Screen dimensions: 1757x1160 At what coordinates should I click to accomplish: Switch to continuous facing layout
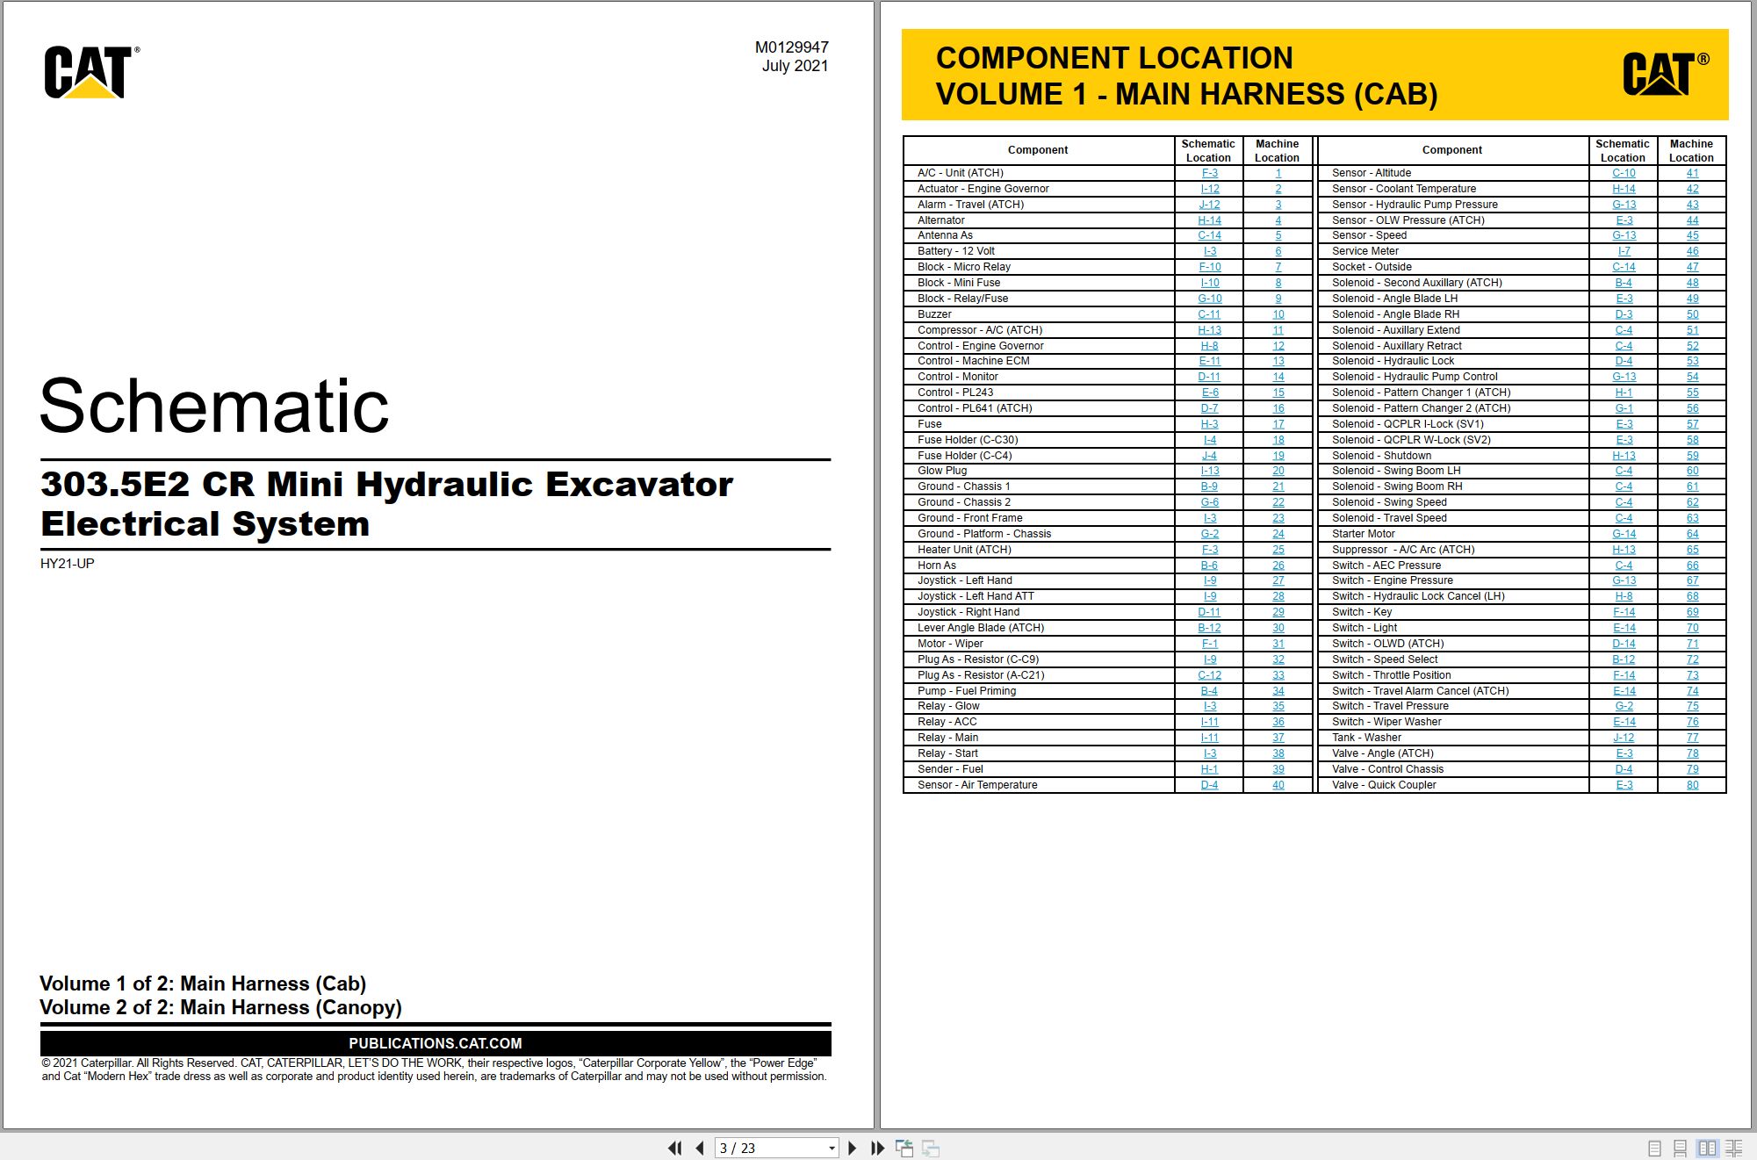coord(1733,1148)
